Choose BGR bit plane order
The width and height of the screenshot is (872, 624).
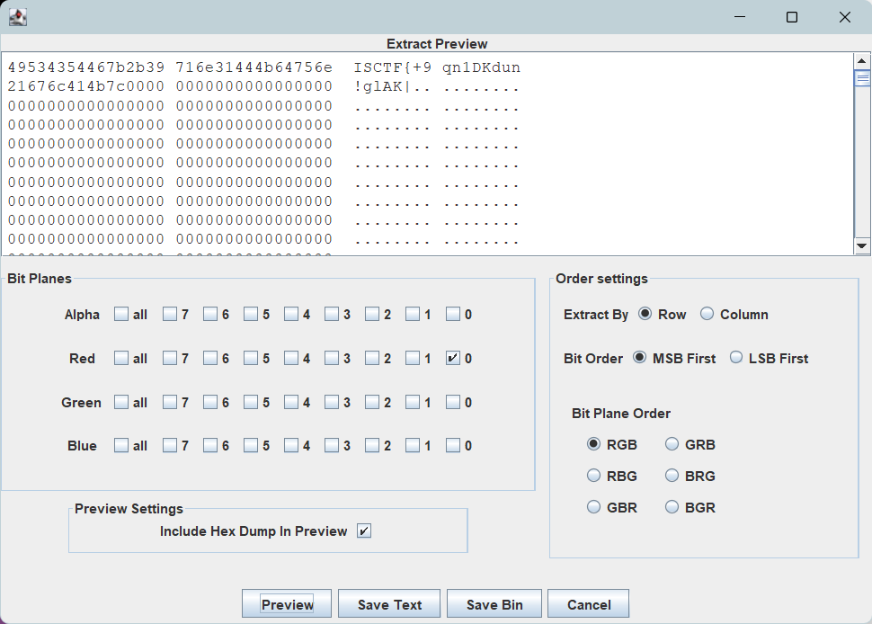pyautogui.click(x=672, y=508)
